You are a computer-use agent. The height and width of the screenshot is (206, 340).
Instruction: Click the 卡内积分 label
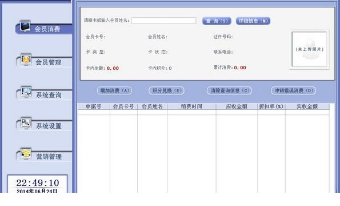coord(158,68)
